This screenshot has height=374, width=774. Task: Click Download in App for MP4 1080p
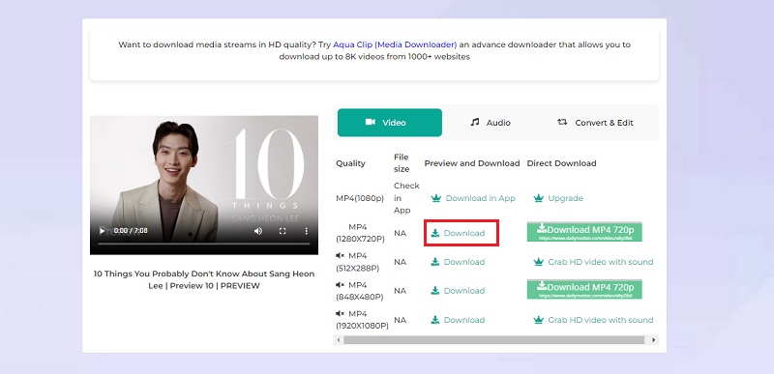click(x=473, y=198)
